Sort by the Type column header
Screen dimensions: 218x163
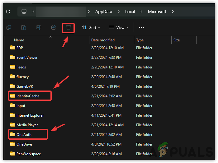140,40
